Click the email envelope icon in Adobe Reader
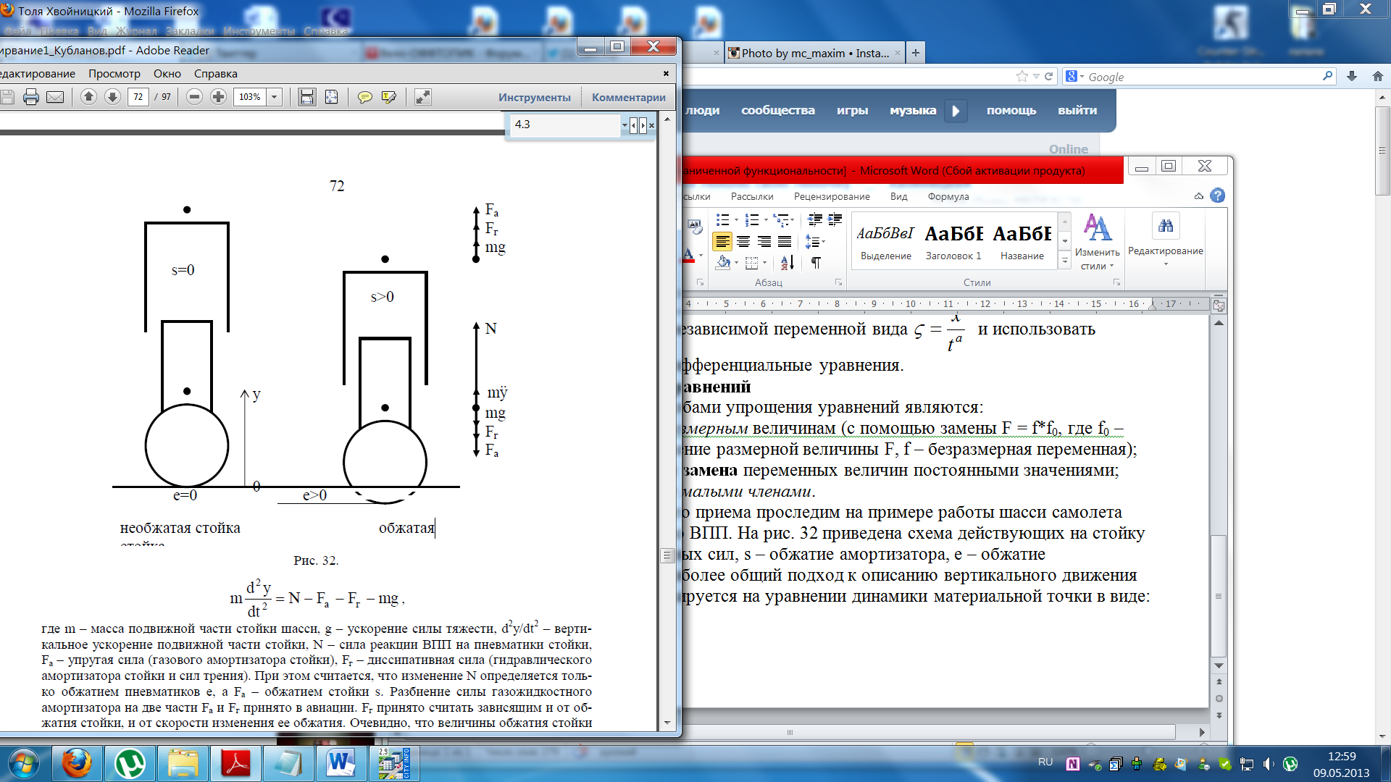 (55, 97)
